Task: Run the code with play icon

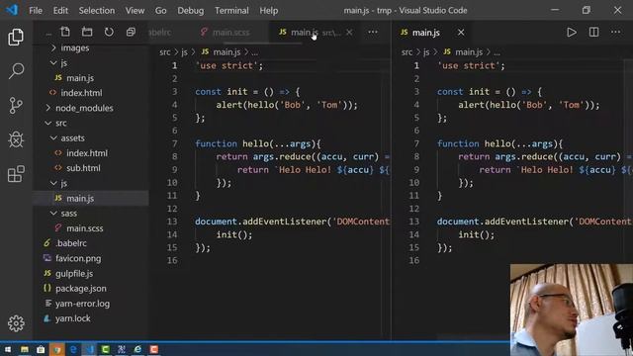Action: (x=572, y=32)
